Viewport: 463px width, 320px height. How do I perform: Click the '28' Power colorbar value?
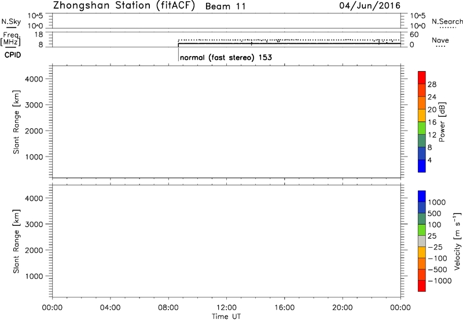pyautogui.click(x=432, y=84)
